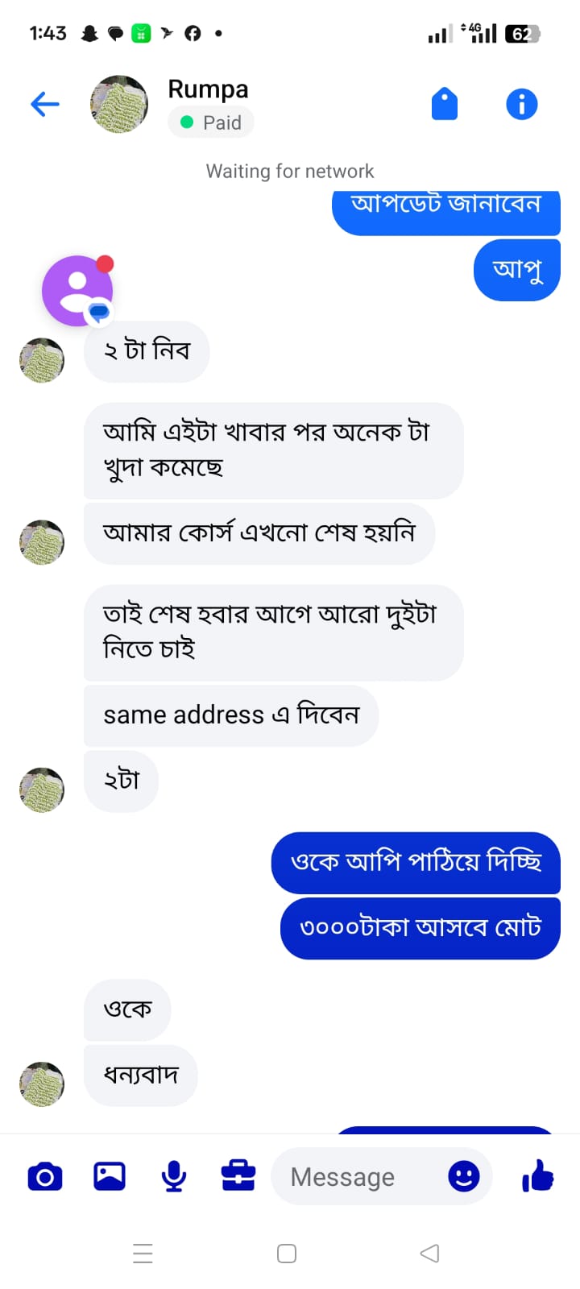The image size is (580, 1289).
Task: Tap the back arrow to leave chat
Action: point(45,105)
